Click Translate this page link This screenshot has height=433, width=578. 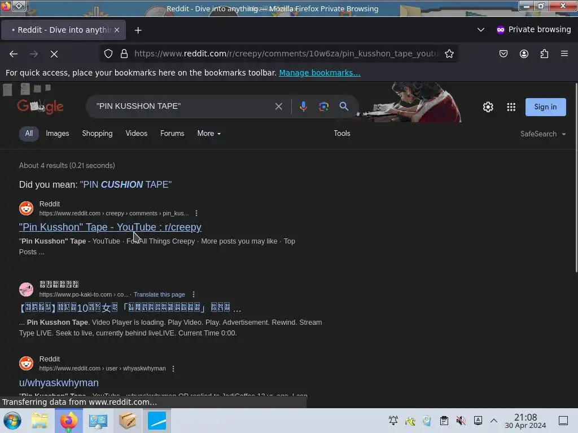[159, 294]
